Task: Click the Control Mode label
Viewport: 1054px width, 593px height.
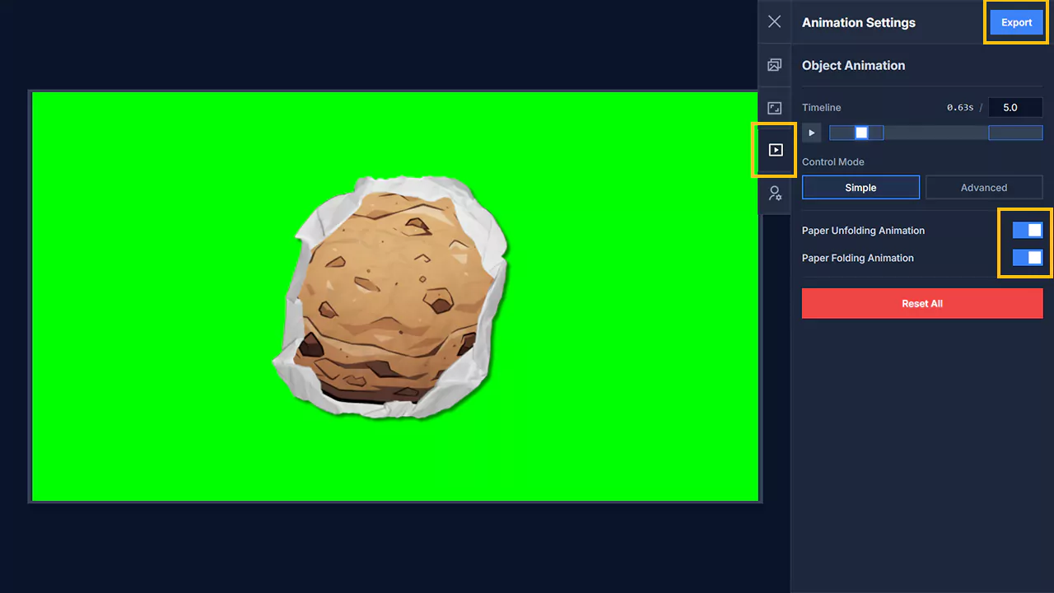Action: [x=833, y=162]
